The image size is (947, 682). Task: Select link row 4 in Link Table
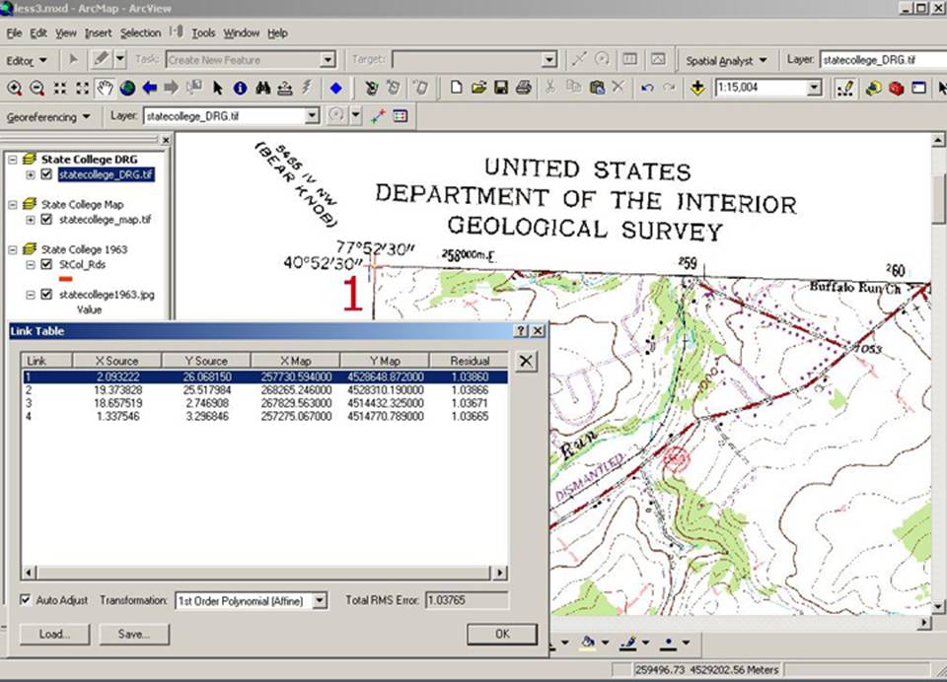coord(265,417)
